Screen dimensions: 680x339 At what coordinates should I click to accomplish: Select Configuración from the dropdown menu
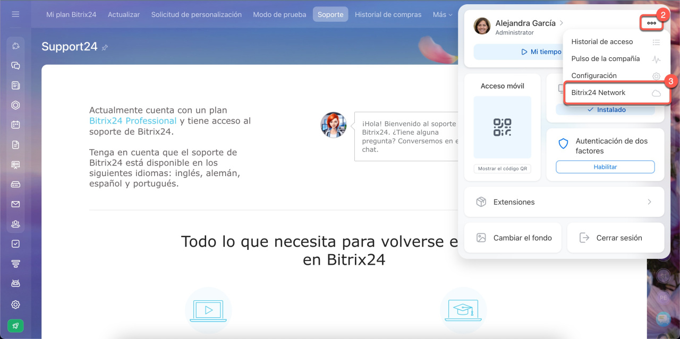tap(616, 76)
